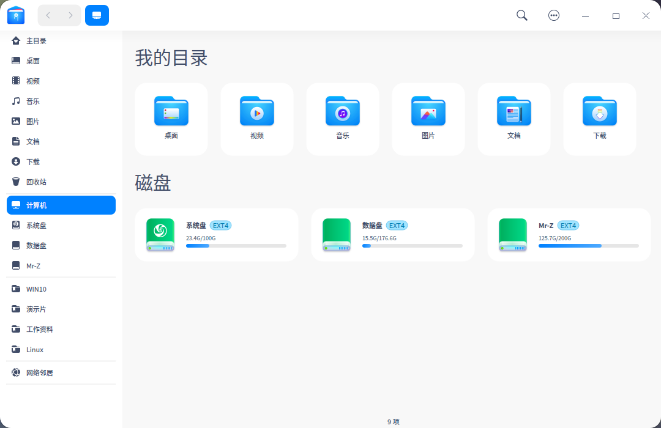Open Mr-Z in the sidebar
Image resolution: width=661 pixels, height=428 pixels.
tap(61, 266)
